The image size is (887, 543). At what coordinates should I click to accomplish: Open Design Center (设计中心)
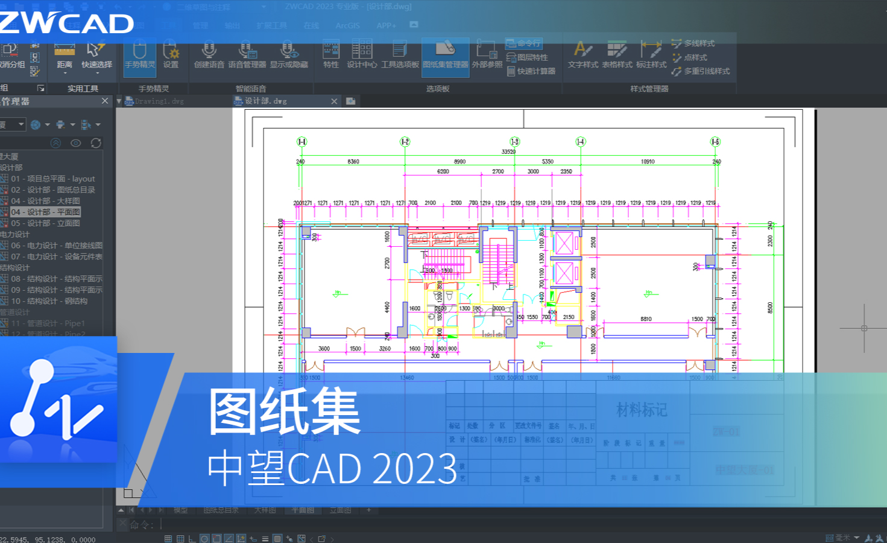(362, 54)
